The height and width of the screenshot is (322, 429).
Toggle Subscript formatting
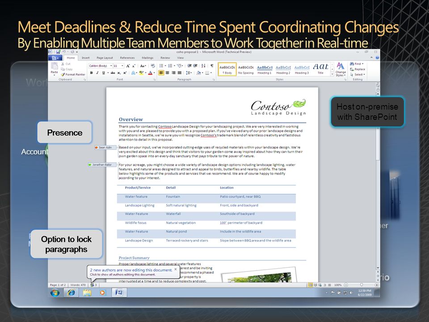pyautogui.click(x=119, y=73)
